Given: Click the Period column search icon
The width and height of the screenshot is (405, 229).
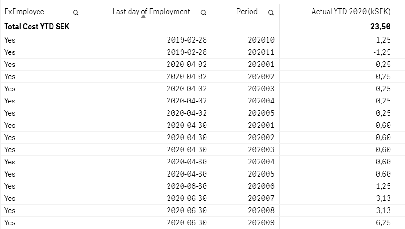Looking at the screenshot, I should (x=271, y=13).
